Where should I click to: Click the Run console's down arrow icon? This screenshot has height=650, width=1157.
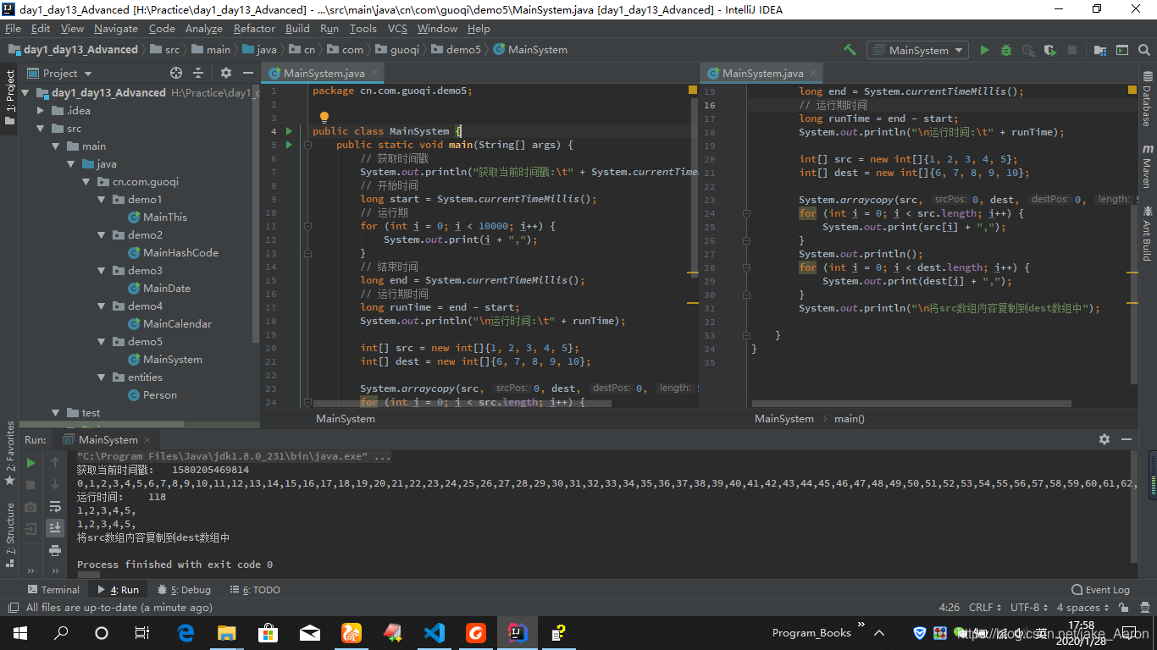(x=55, y=484)
